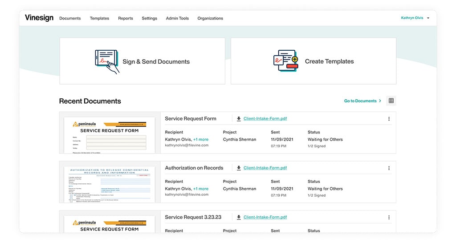Follow the Go to Documents link
The height and width of the screenshot is (243, 456).
pyautogui.click(x=362, y=101)
